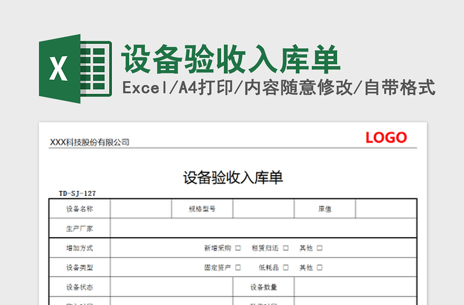Click the subtitle Excel/A4打印/内容随意修改/自带格式

(279, 88)
